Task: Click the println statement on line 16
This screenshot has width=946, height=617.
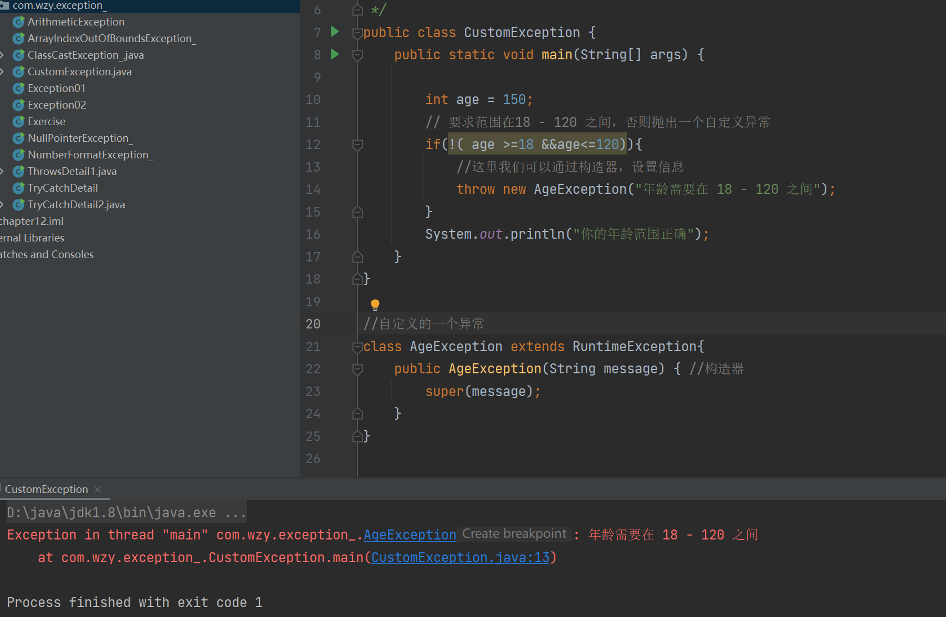Action: pyautogui.click(x=567, y=234)
